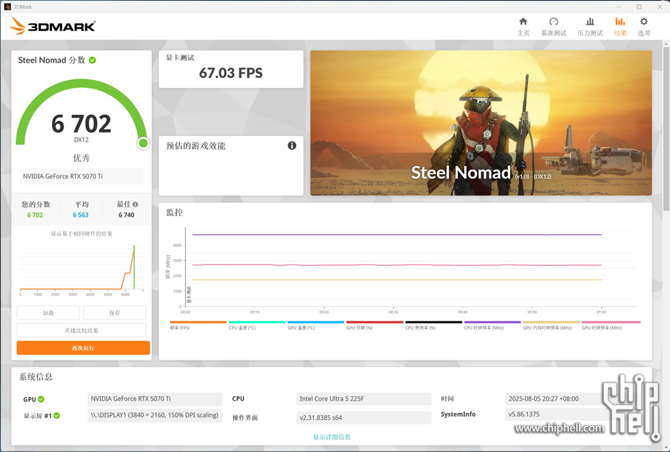Click the 6 702 score gauge
The image size is (670, 452).
[x=81, y=116]
